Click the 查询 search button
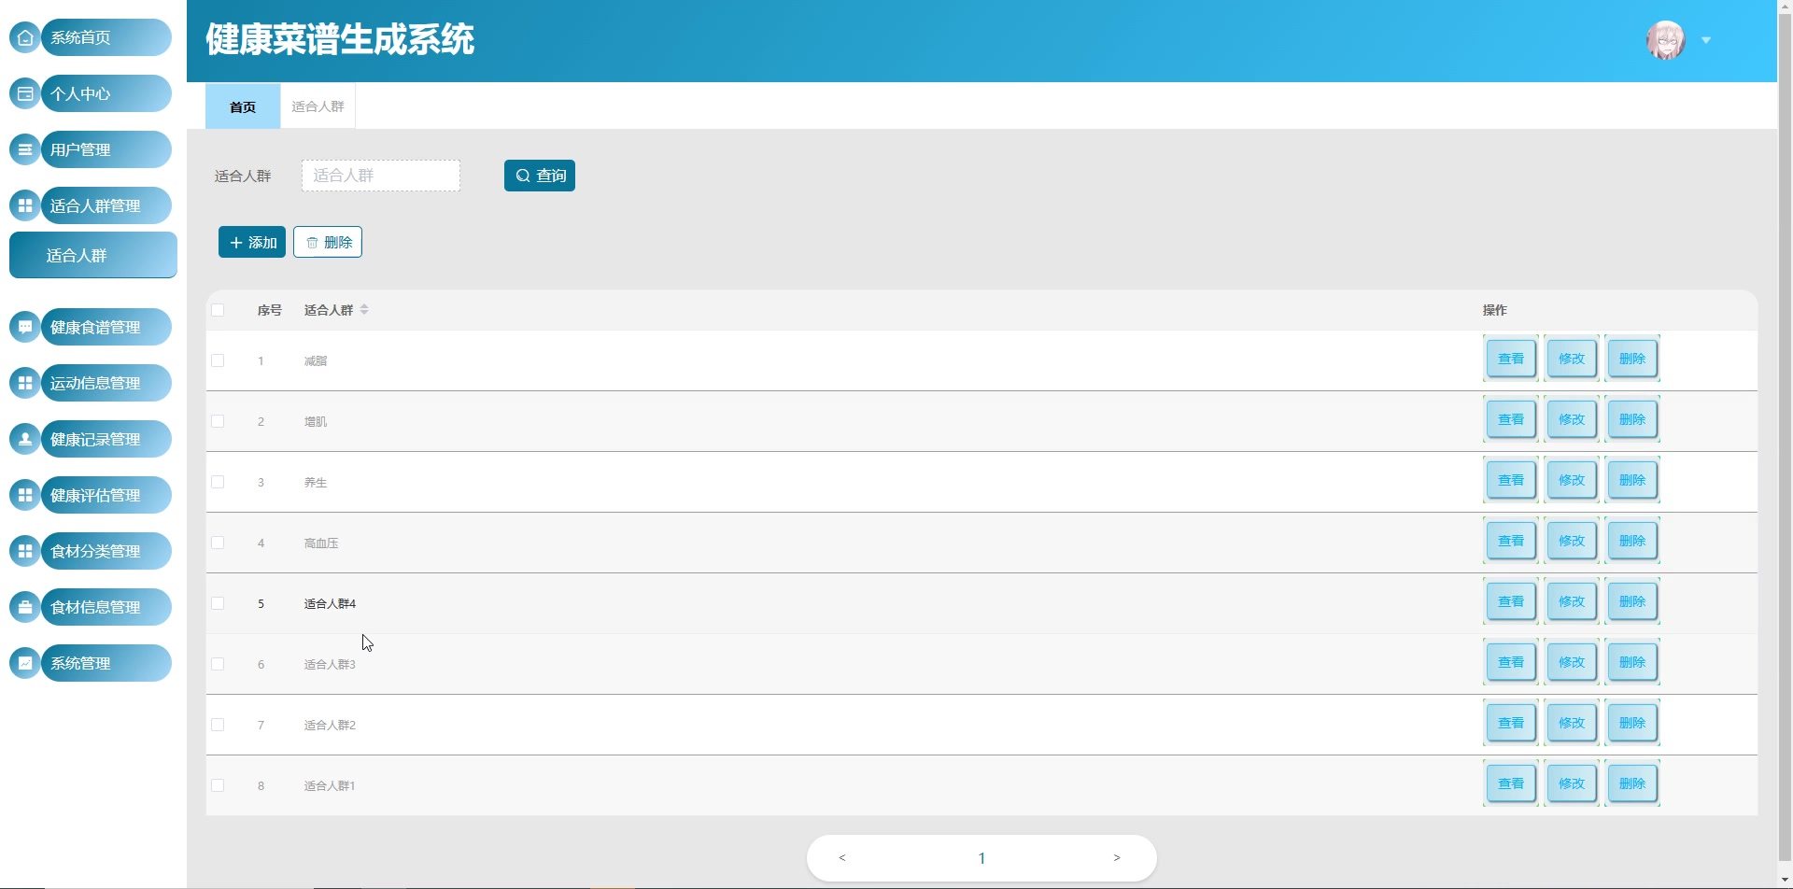The height and width of the screenshot is (889, 1793). click(x=540, y=176)
